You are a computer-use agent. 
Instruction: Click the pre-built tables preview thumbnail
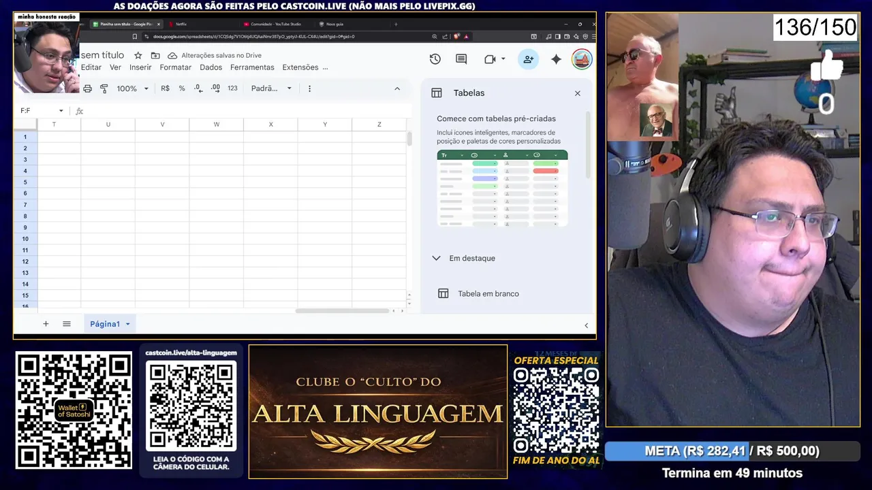502,189
